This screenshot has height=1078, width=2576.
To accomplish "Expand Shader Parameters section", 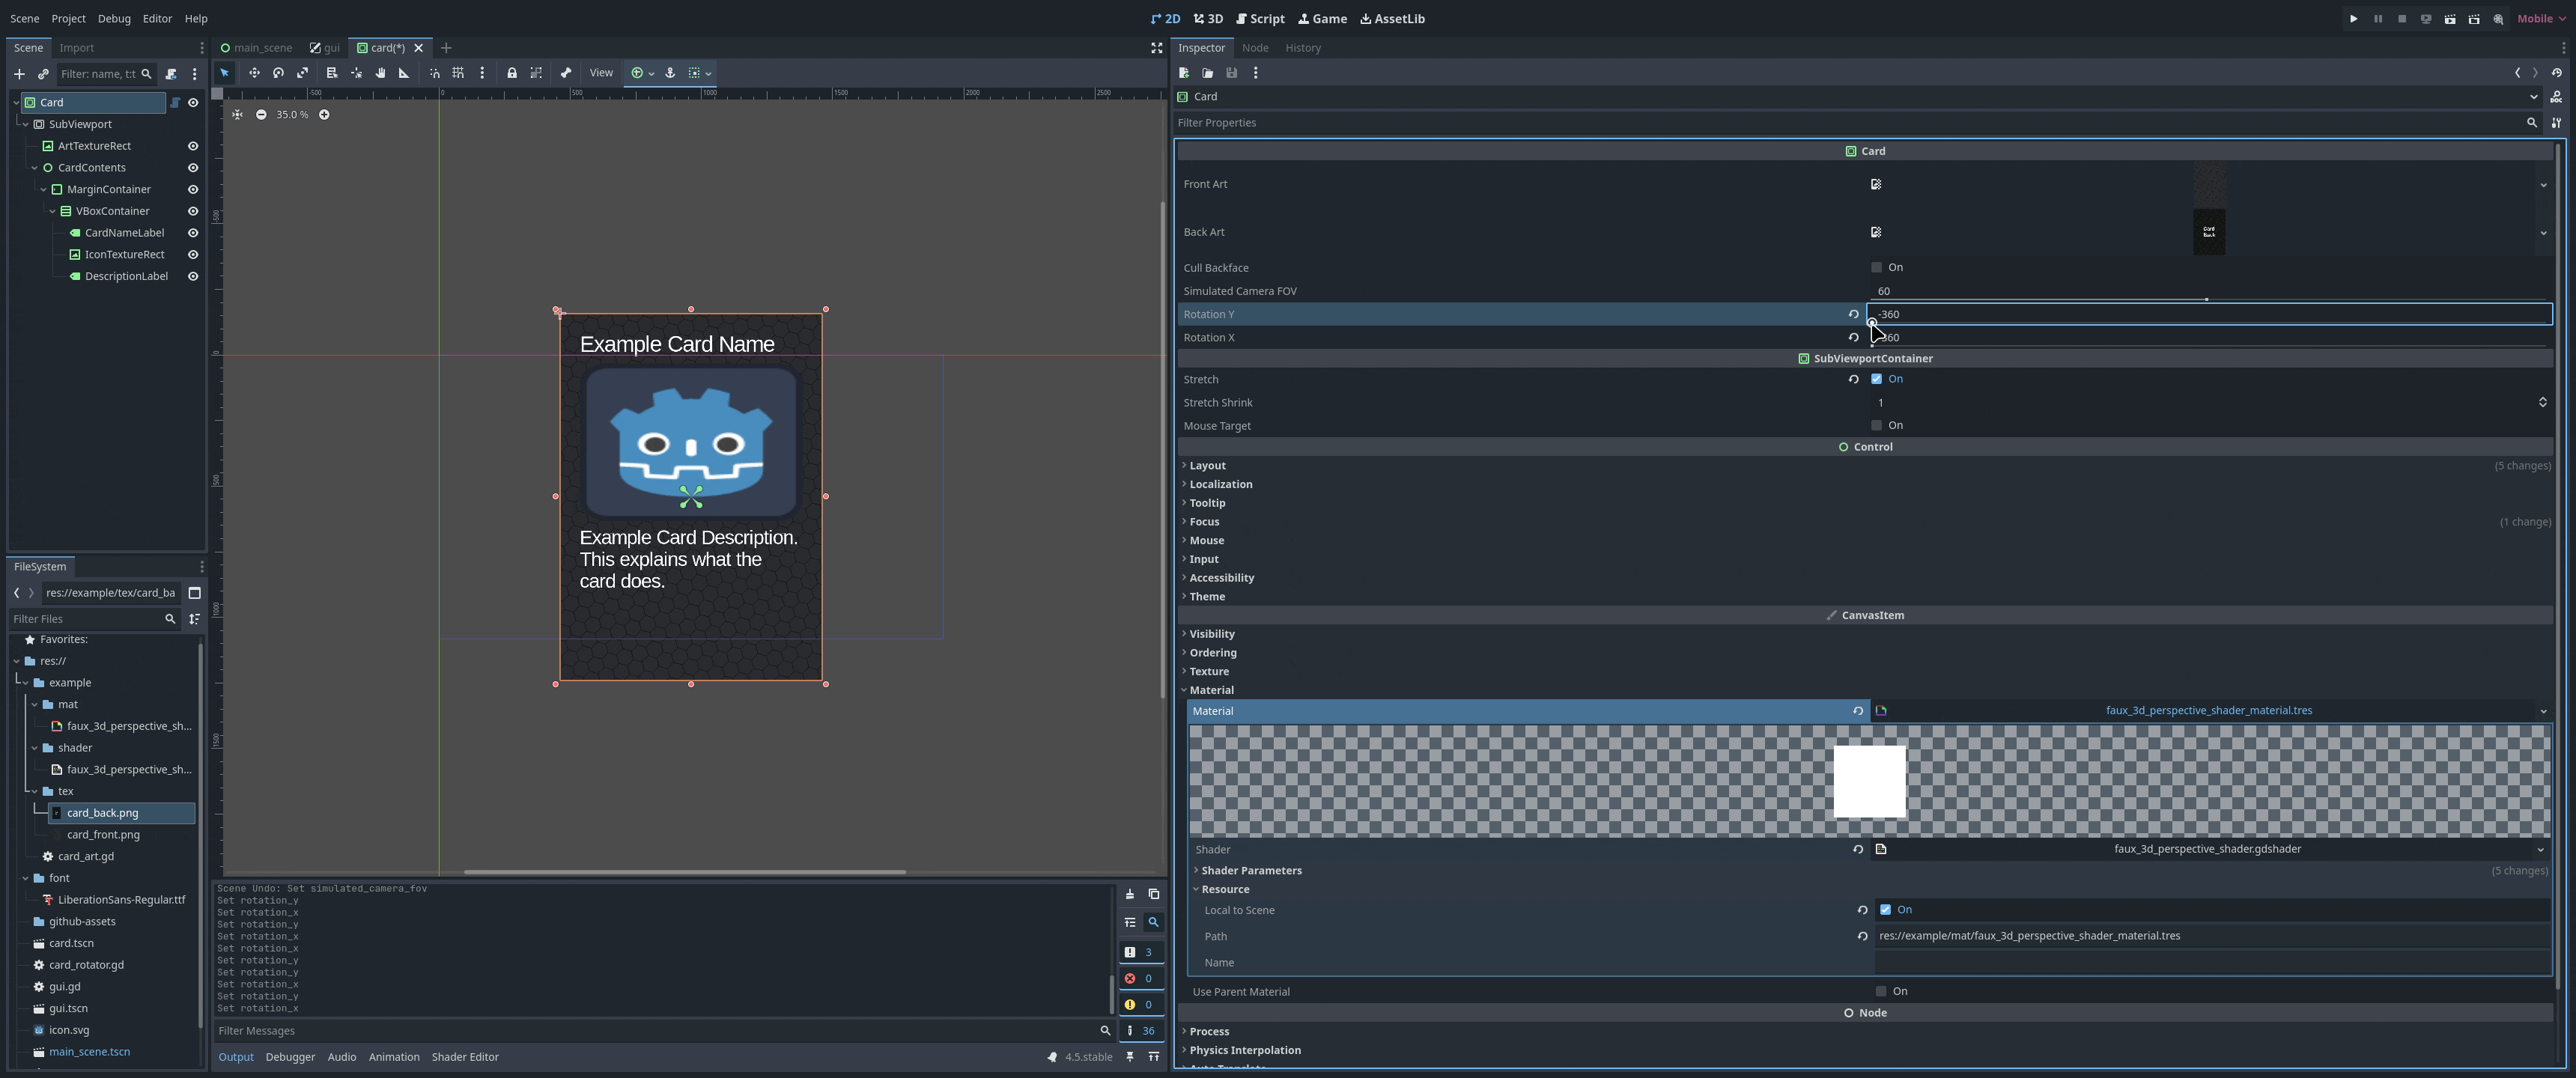I will click(x=1251, y=870).
